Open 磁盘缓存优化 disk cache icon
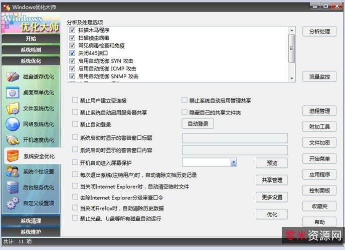The height and width of the screenshot is (250, 345). (x=13, y=77)
